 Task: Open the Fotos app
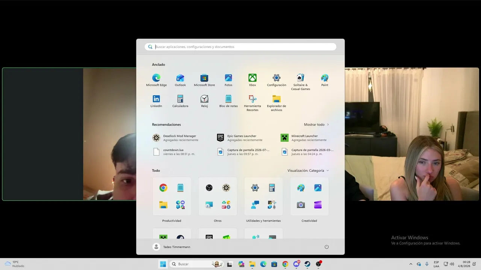228,80
